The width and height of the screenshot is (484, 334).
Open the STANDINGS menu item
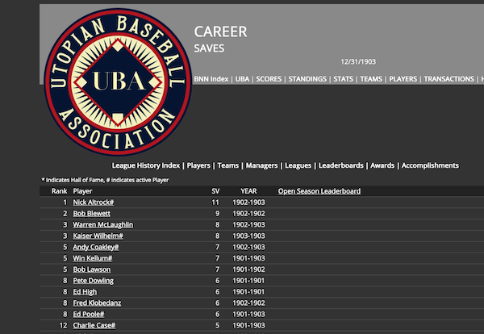coord(307,79)
